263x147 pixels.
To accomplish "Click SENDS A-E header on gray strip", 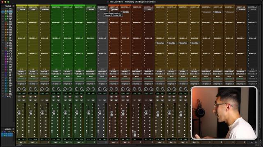I will pos(102,38).
